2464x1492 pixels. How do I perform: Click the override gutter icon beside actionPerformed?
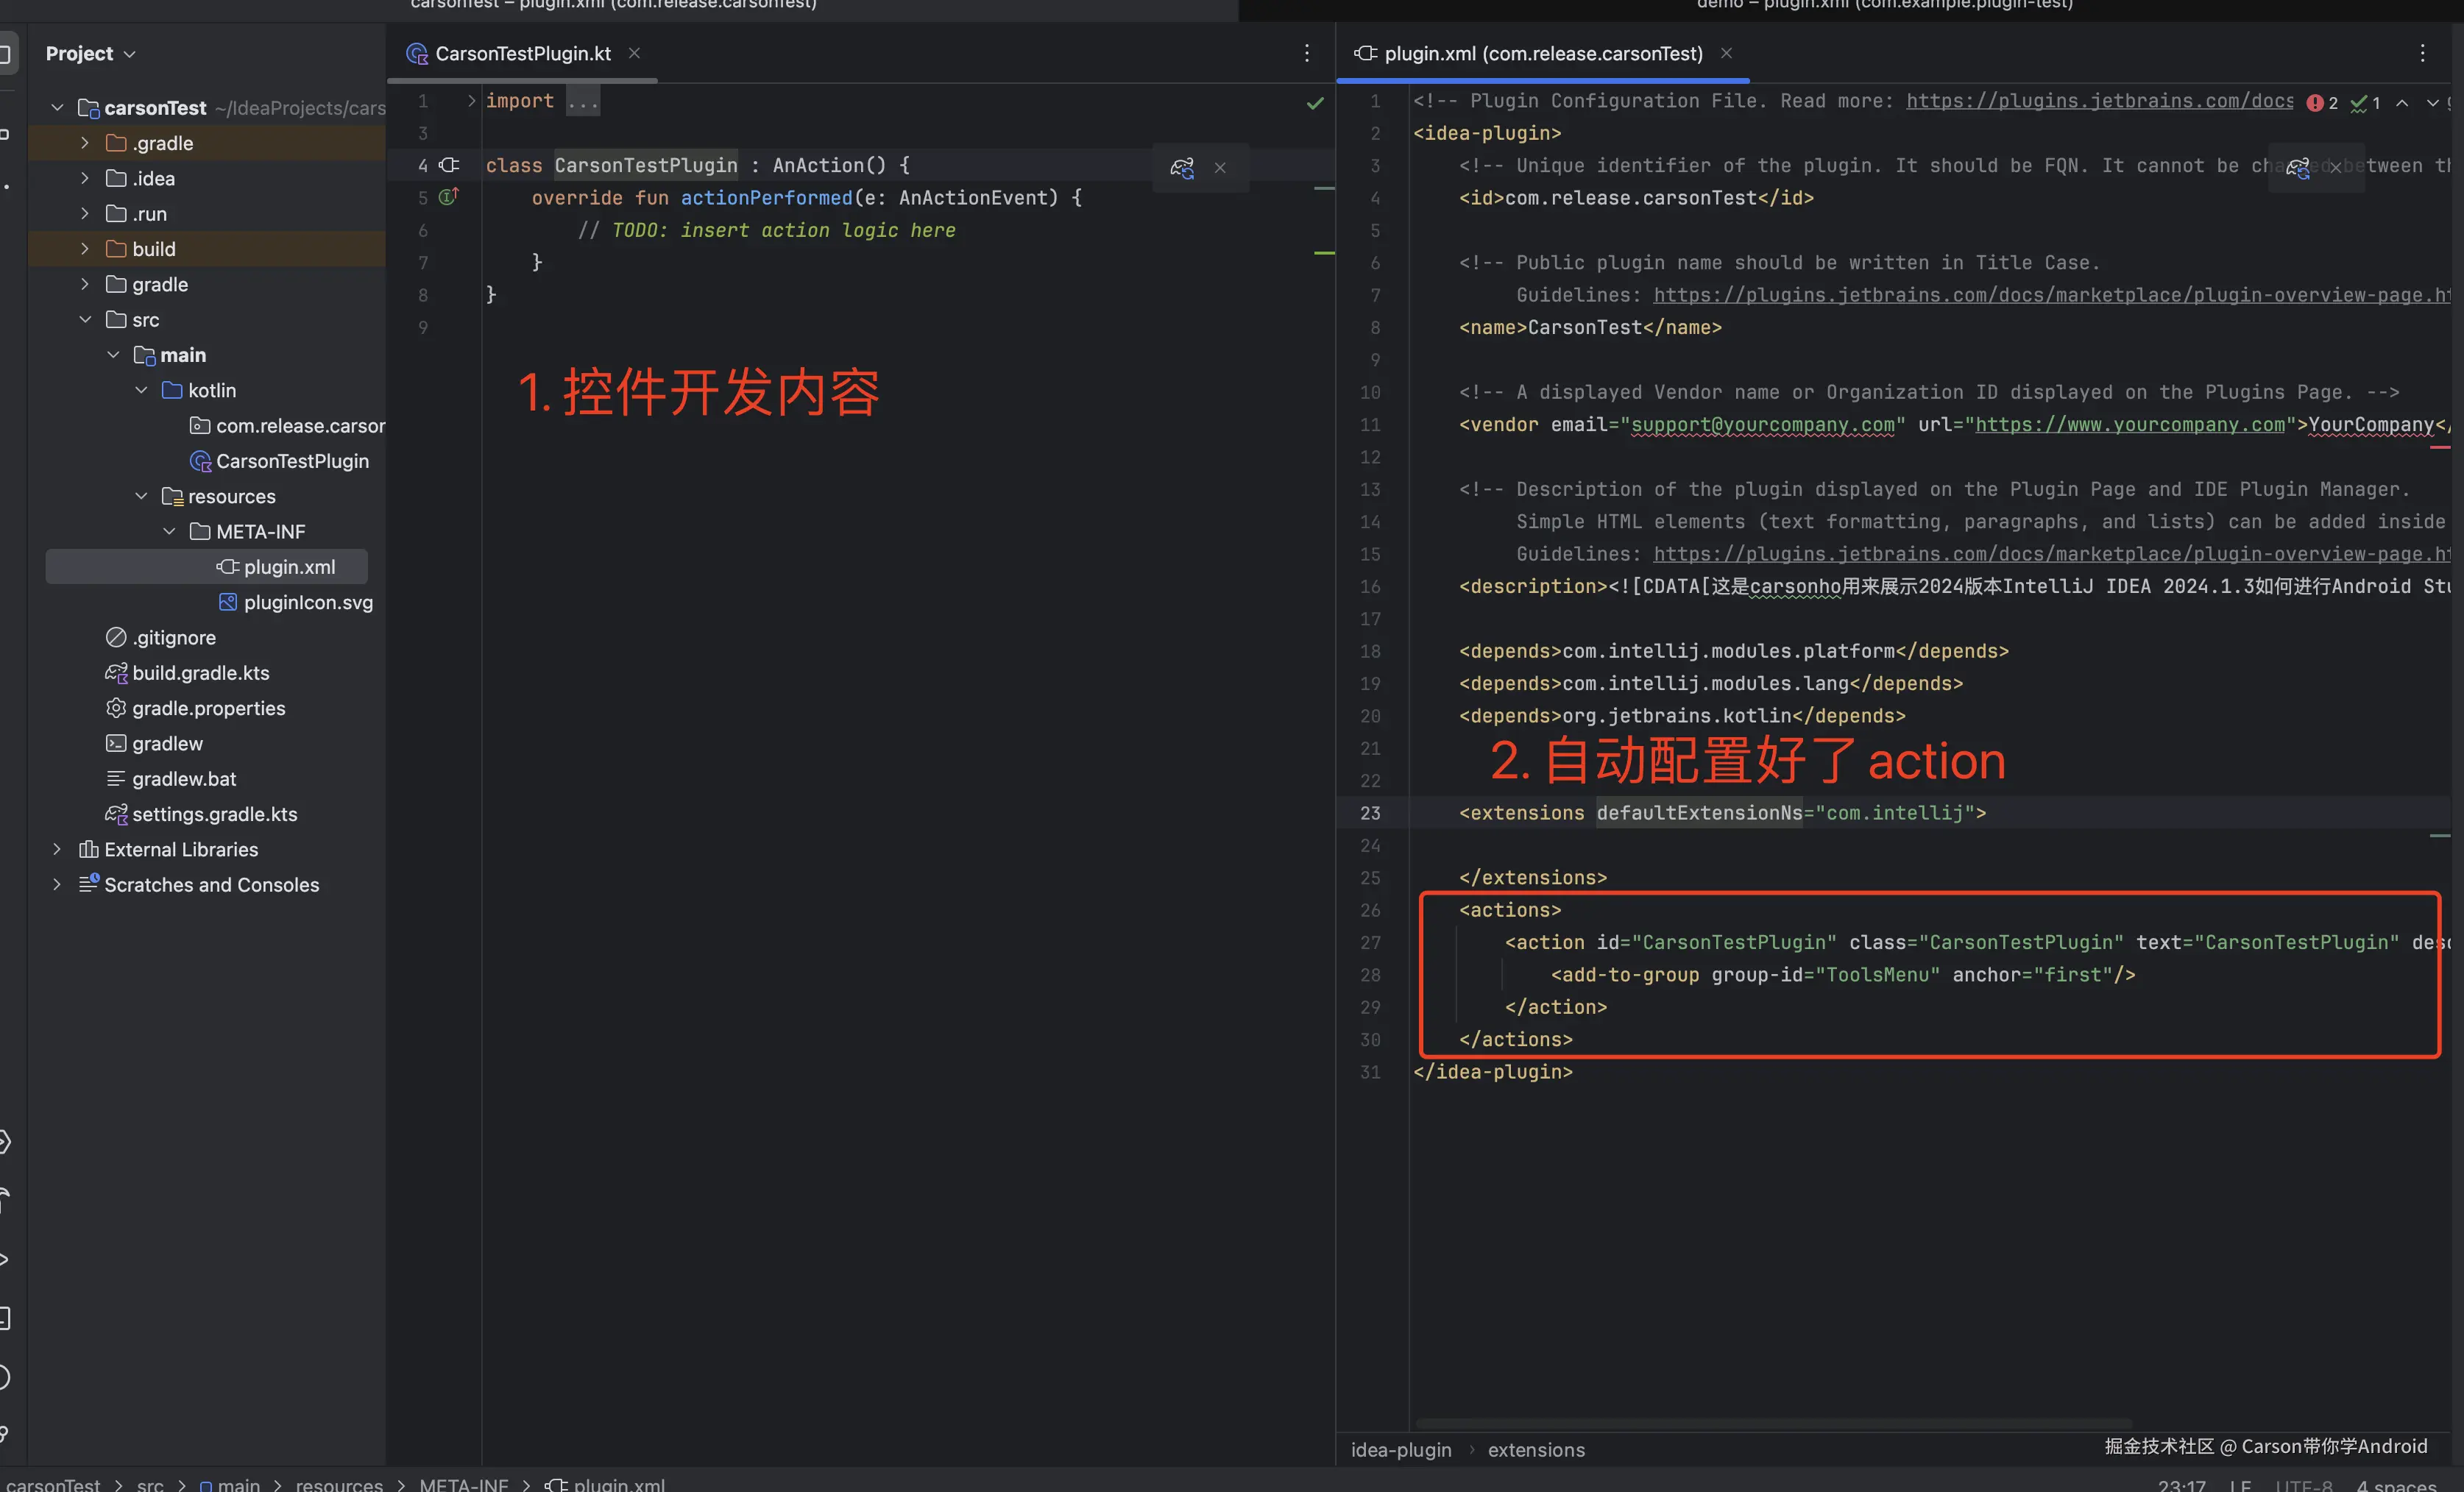click(448, 197)
